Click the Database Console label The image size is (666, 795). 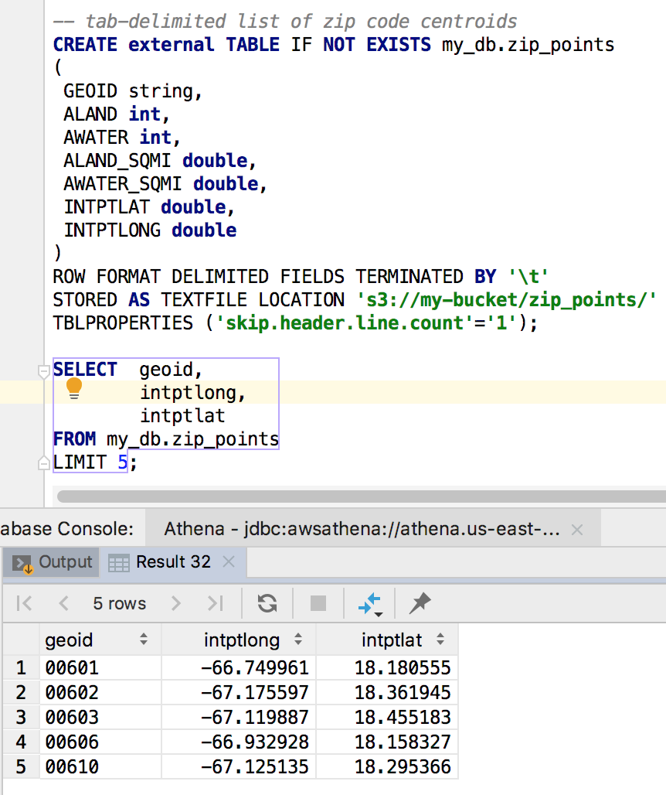pos(67,529)
